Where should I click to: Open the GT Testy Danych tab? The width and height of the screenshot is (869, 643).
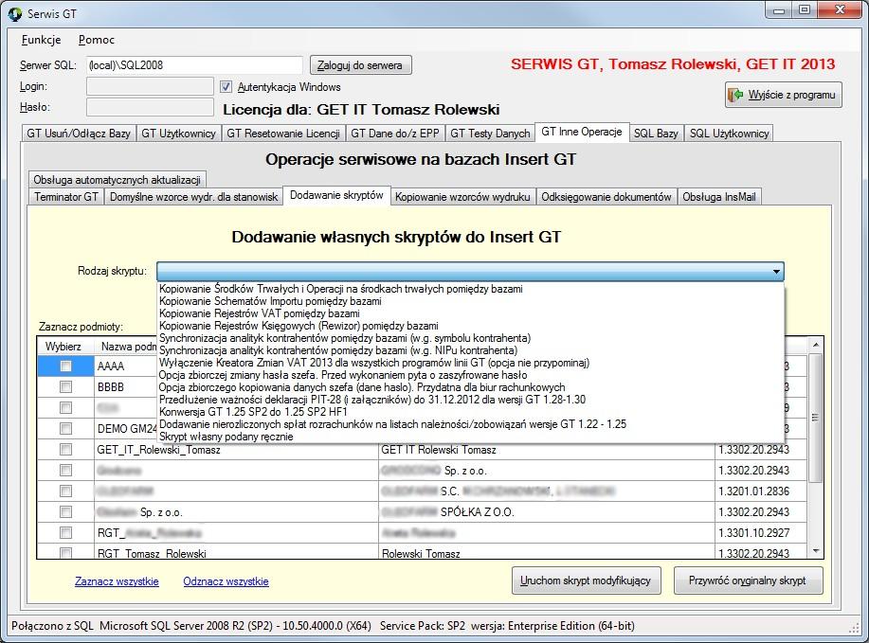pos(490,134)
